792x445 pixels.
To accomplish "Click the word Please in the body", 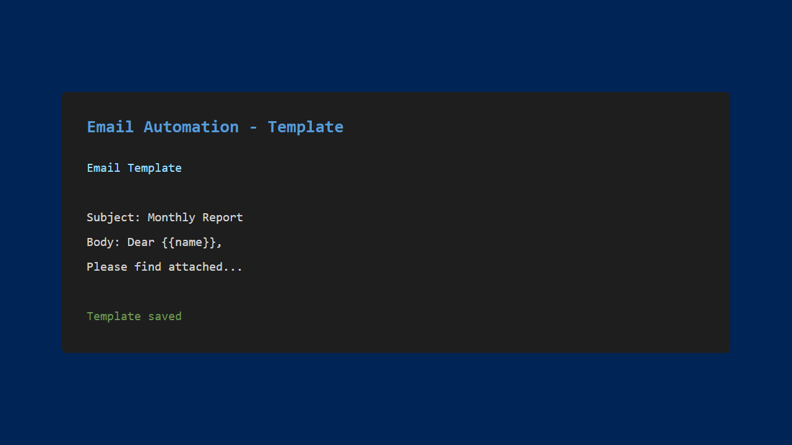I will pos(107,267).
